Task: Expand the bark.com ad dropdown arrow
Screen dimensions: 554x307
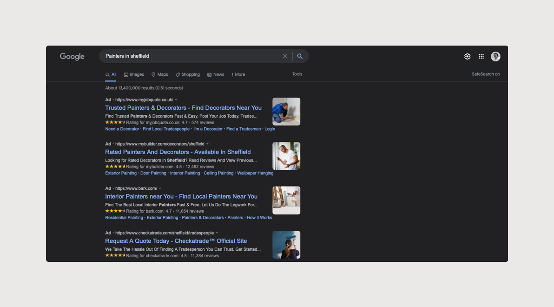Action: pos(160,188)
